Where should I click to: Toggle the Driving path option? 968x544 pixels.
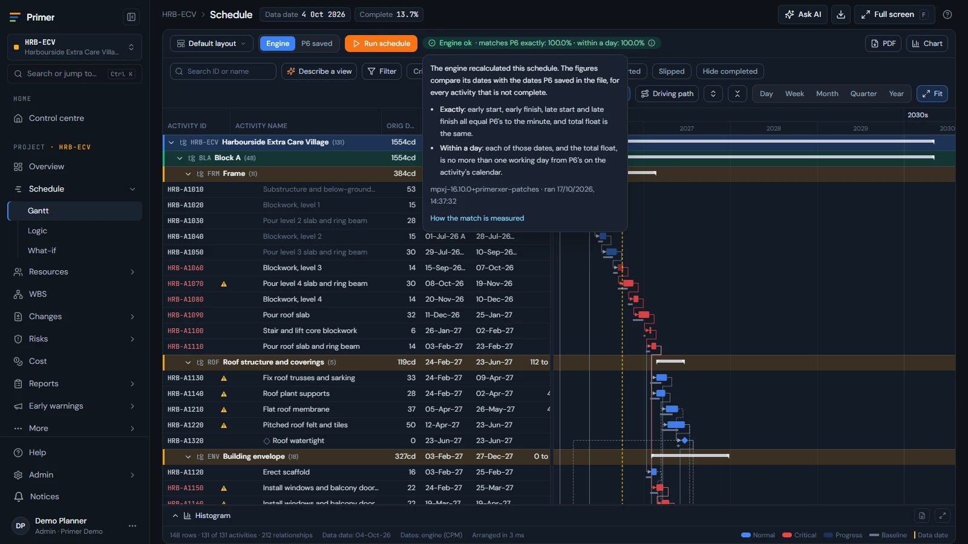(x=667, y=94)
